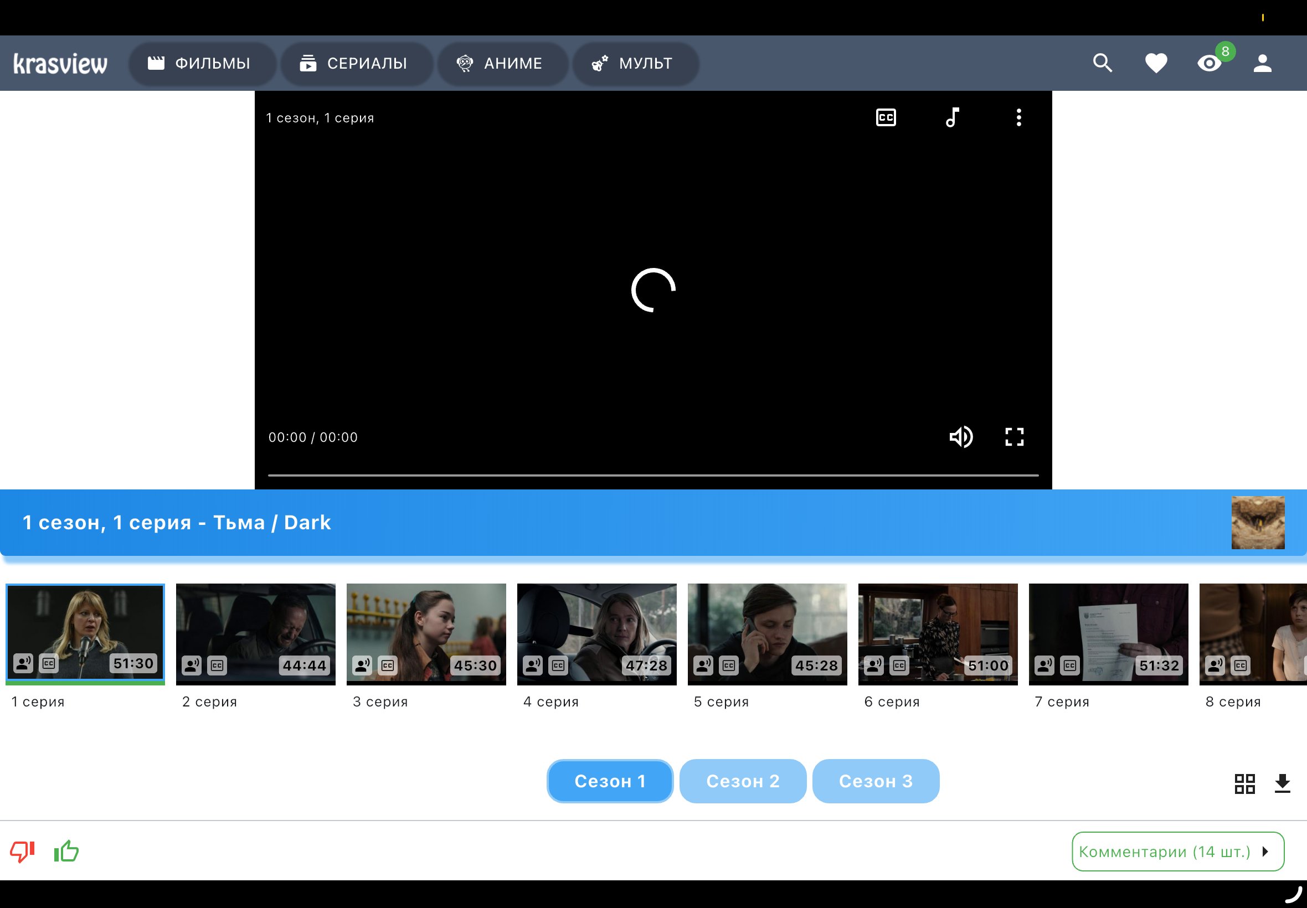Click the audio track music note icon

click(953, 118)
